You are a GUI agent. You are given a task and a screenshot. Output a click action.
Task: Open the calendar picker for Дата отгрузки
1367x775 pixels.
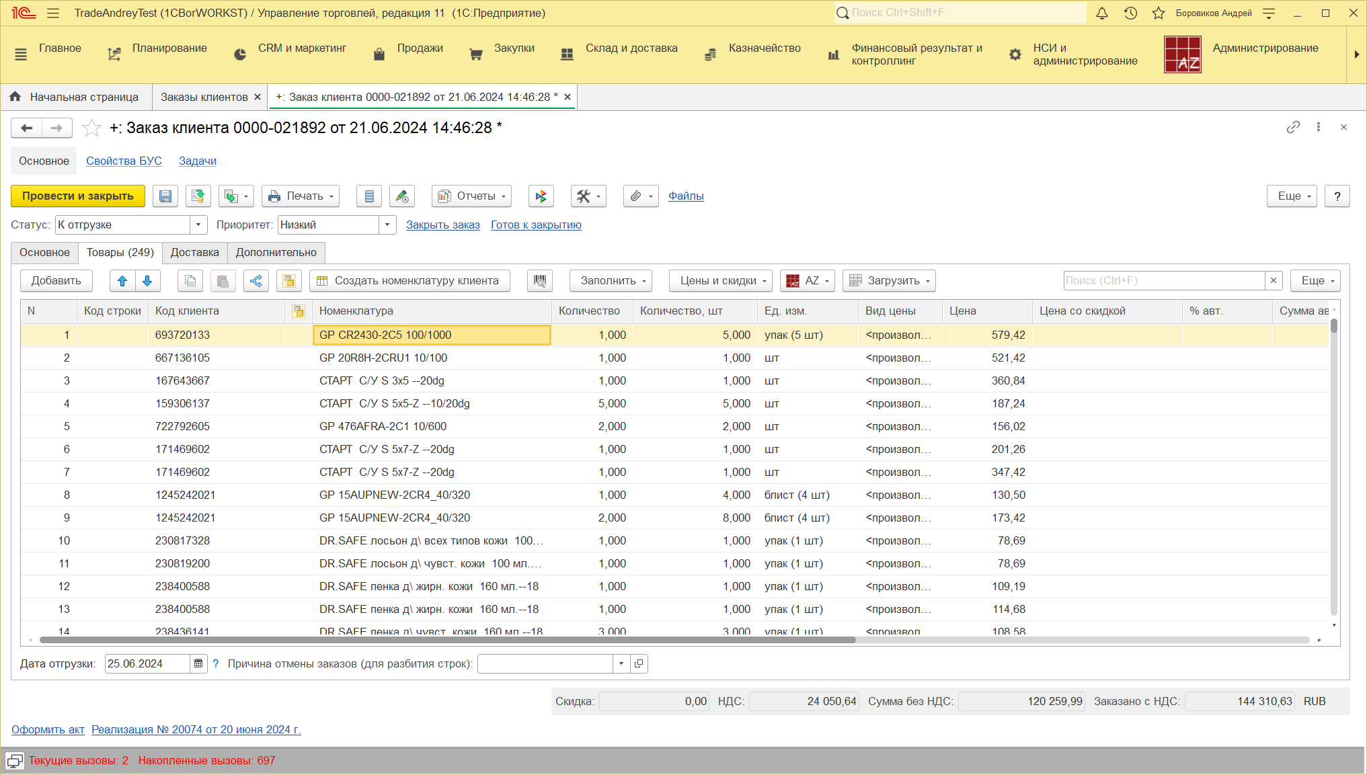[x=198, y=664]
